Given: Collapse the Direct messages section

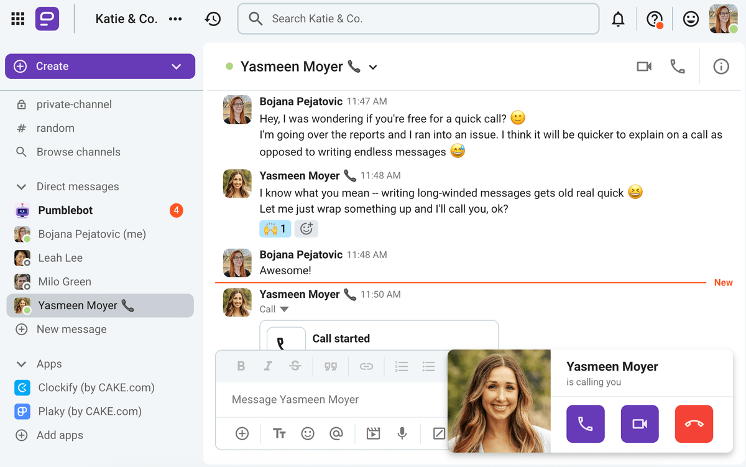Looking at the screenshot, I should 21,187.
